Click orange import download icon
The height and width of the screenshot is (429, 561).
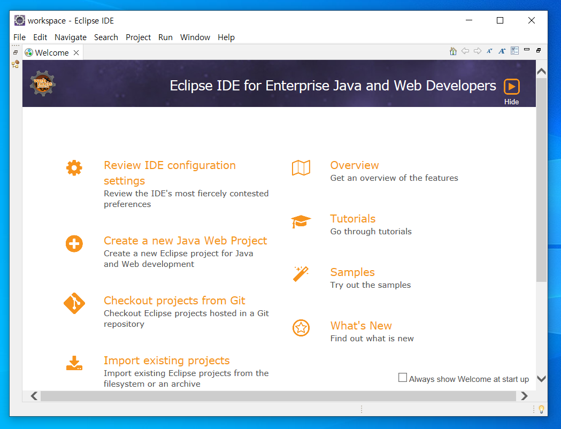(74, 363)
